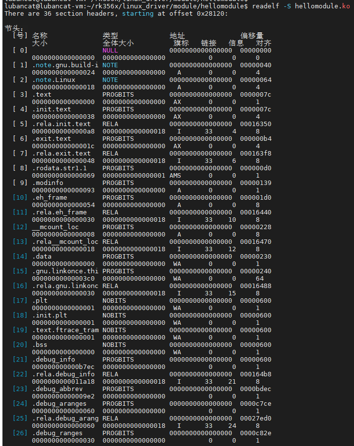Select the .rela__mcount_loc section name
Viewport: 354px width, 446px height.
(65, 242)
